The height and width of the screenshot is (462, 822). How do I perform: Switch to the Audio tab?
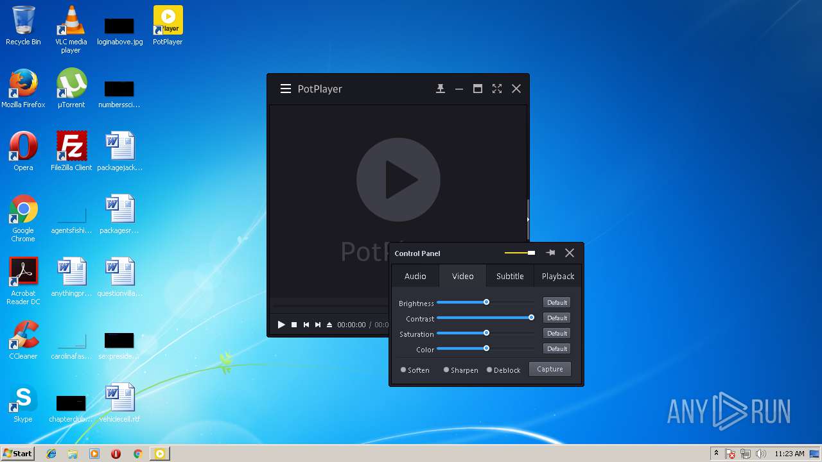[x=415, y=276]
